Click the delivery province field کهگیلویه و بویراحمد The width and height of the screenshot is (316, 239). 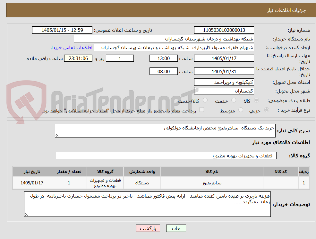224,82
